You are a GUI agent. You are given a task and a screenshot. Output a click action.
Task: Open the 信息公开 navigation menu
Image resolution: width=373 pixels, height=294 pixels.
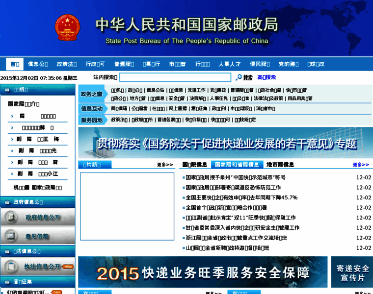pos(38,64)
